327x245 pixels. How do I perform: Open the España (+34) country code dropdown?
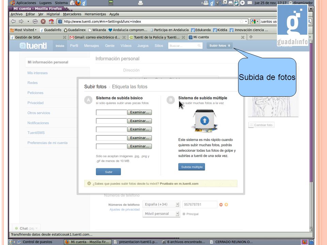coord(161,205)
